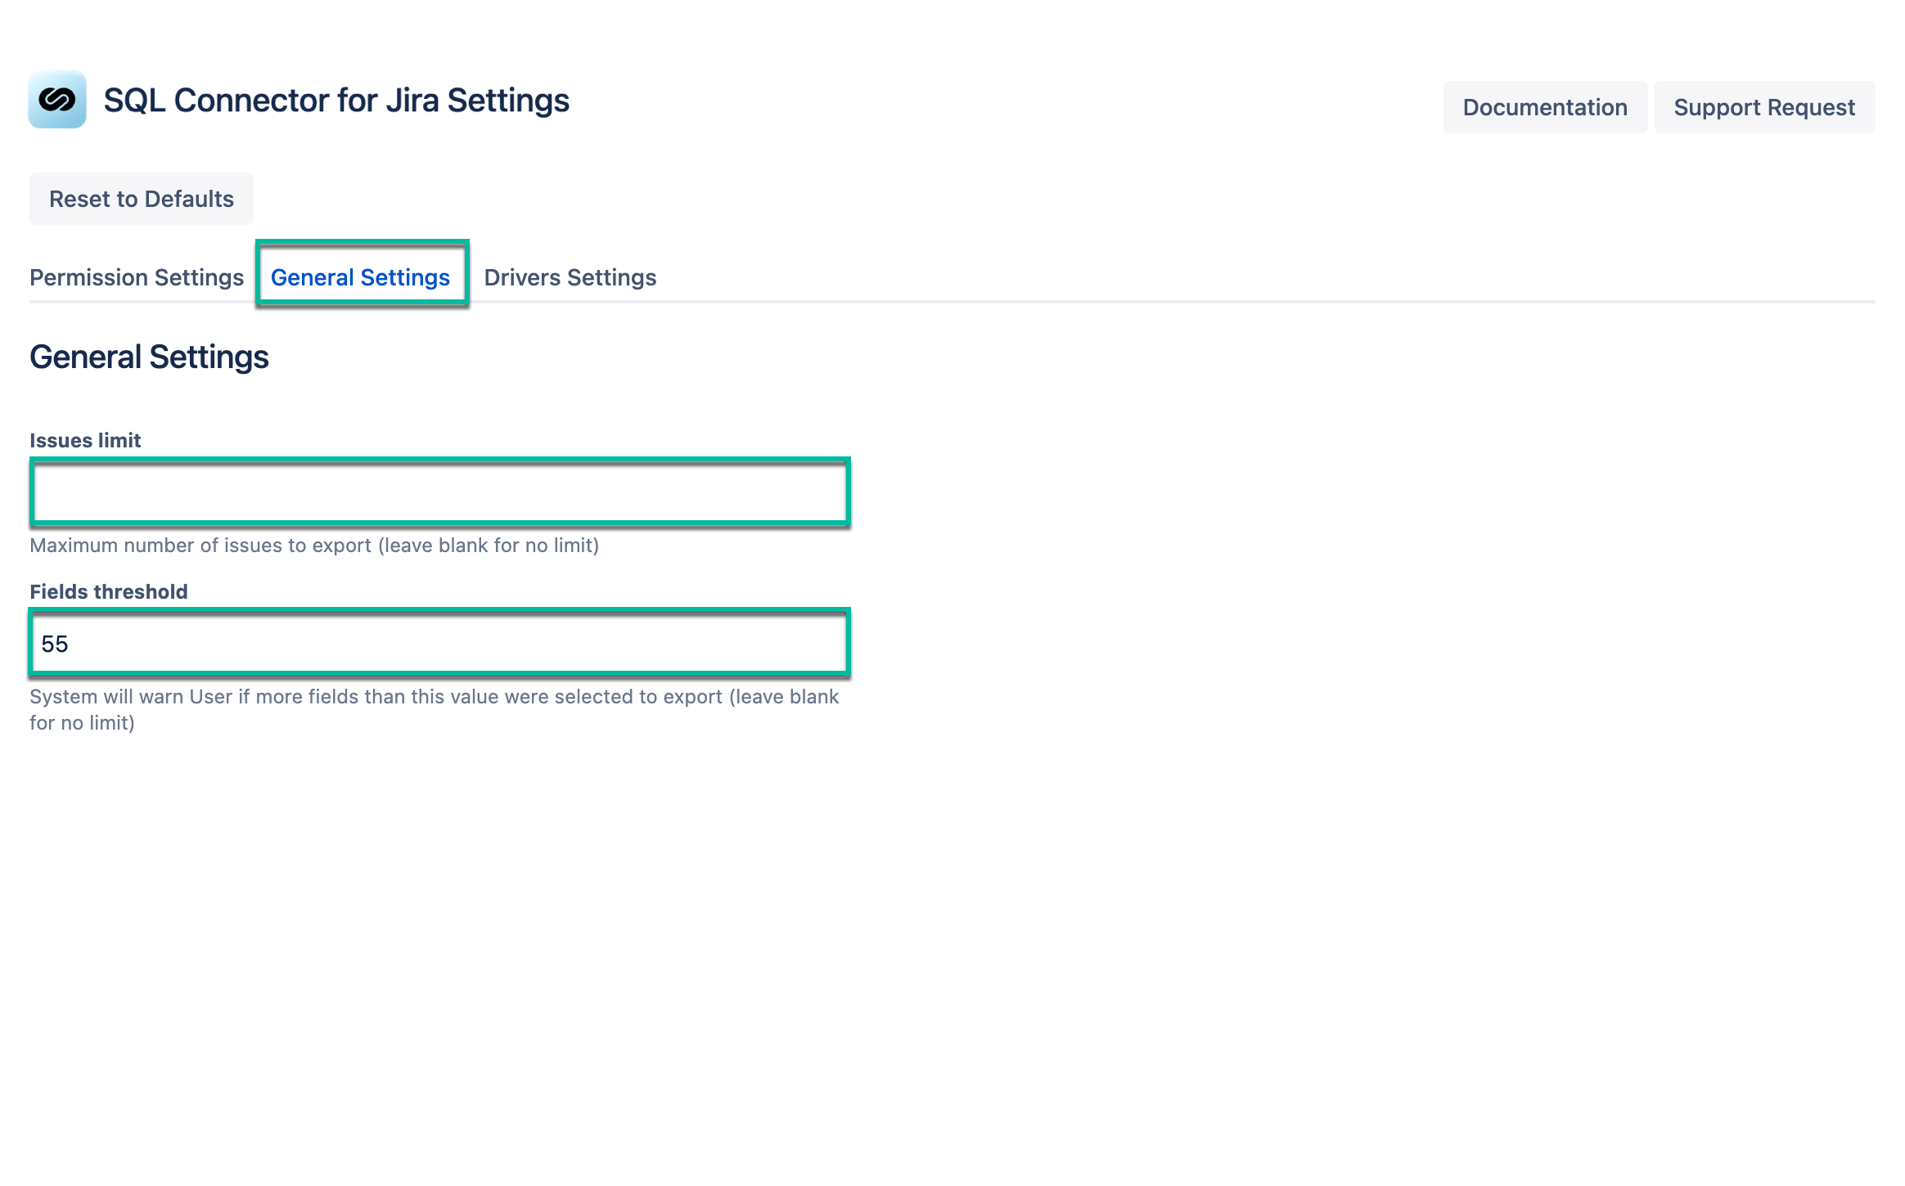
Task: Open a Support Request
Action: [1764, 107]
